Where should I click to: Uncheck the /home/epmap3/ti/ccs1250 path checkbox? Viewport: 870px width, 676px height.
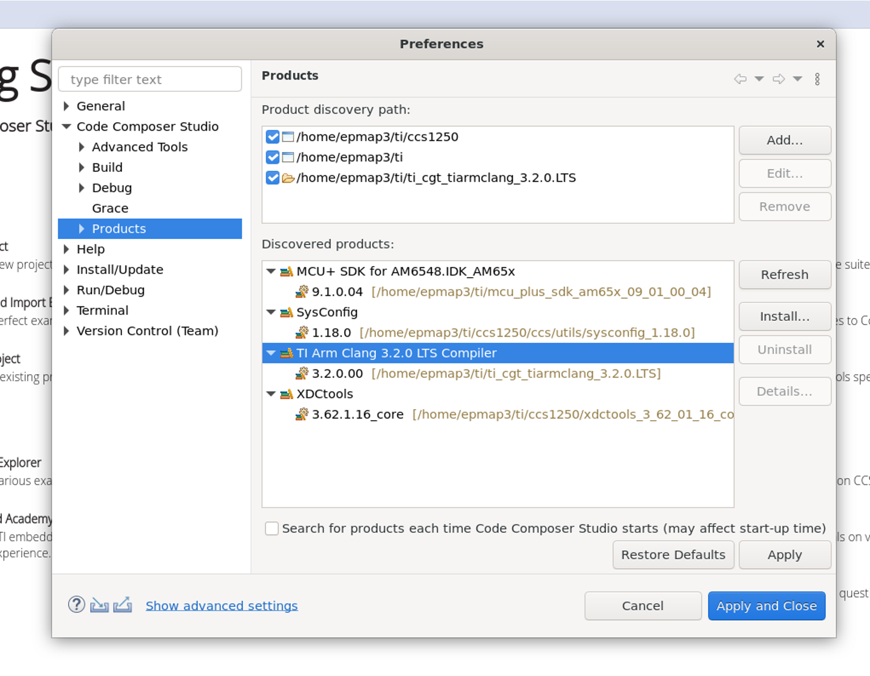(273, 137)
